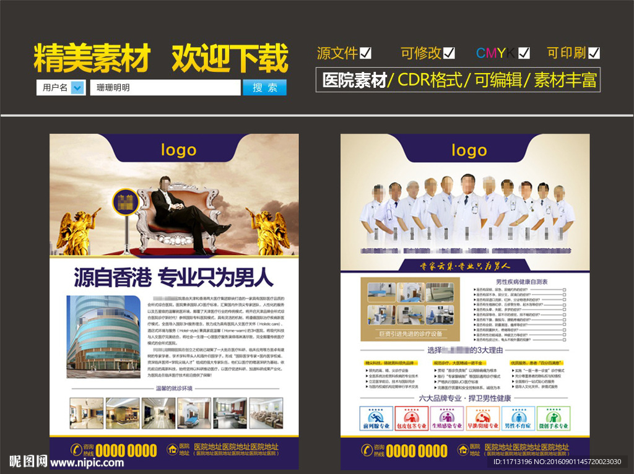Toggle the CMYK checkbox
634x474 pixels.
524,53
